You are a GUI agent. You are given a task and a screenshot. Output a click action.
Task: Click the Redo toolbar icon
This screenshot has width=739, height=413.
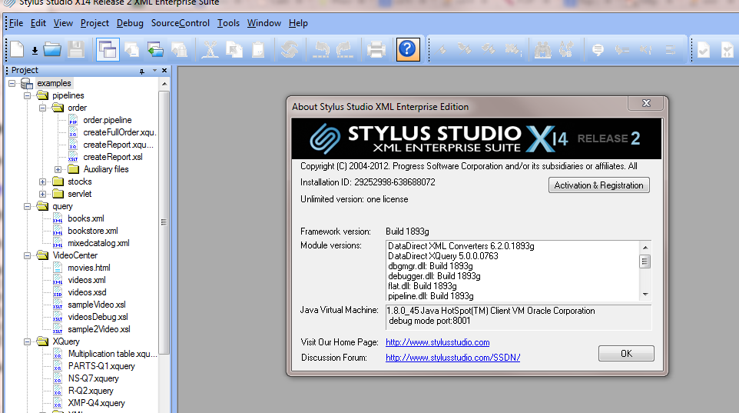[x=344, y=49]
